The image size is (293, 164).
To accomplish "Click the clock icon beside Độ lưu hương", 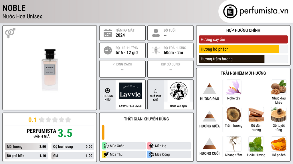I will tap(108, 50).
